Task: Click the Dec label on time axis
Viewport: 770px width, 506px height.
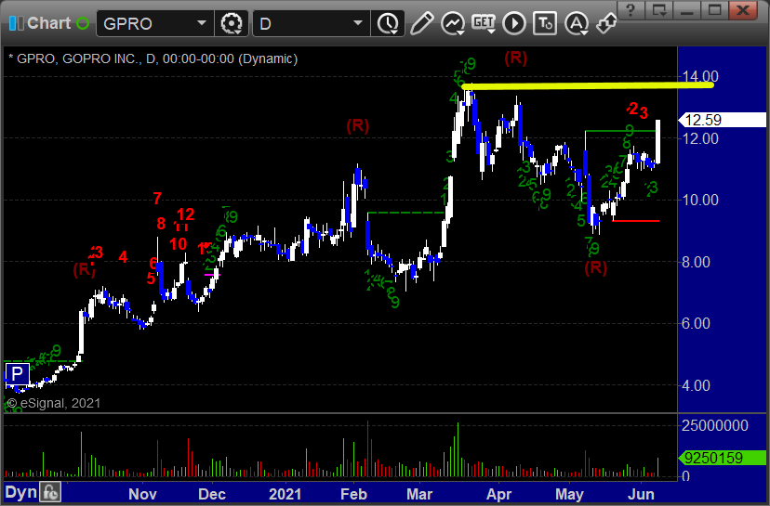Action: coord(212,494)
